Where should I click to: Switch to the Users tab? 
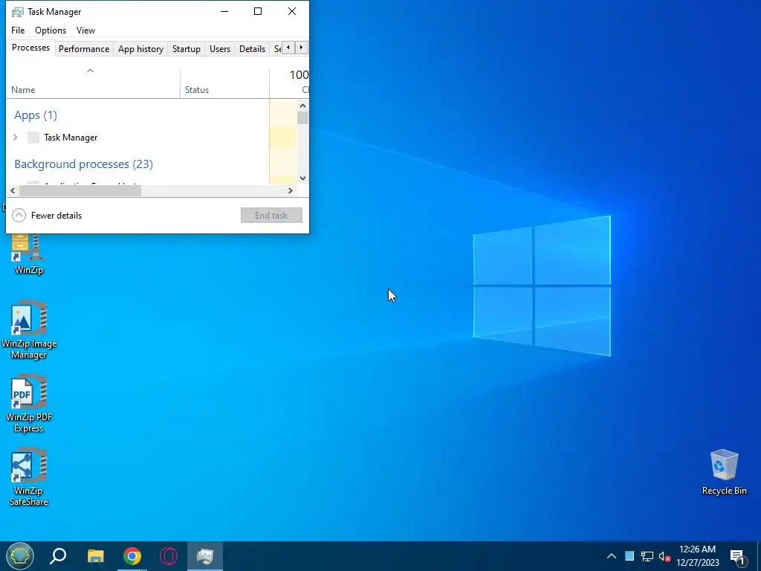(x=220, y=48)
